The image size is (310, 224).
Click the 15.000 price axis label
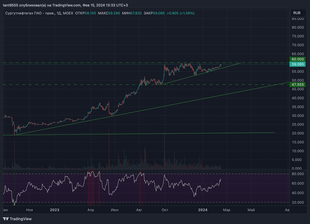297,142
